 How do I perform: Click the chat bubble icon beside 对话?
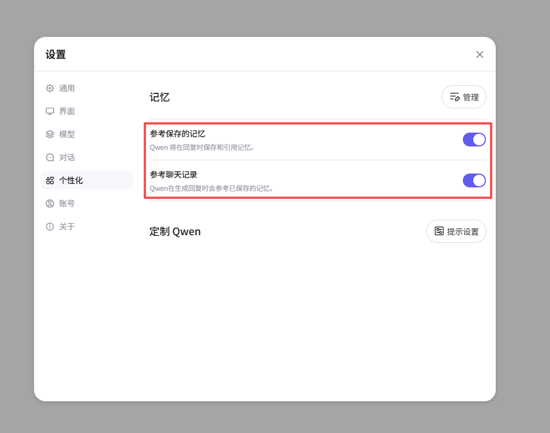(50, 157)
